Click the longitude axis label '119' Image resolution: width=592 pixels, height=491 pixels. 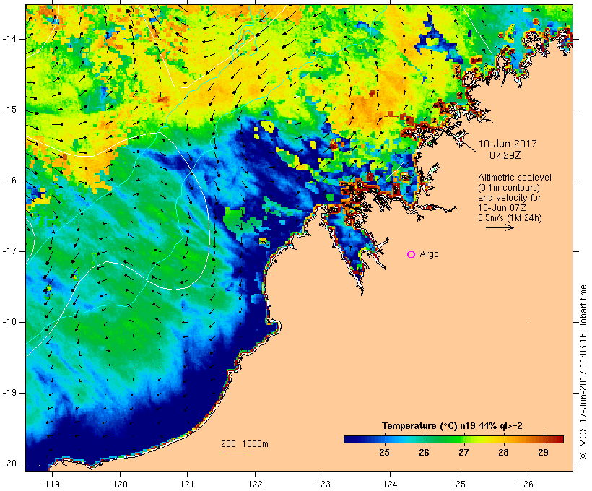(52, 485)
